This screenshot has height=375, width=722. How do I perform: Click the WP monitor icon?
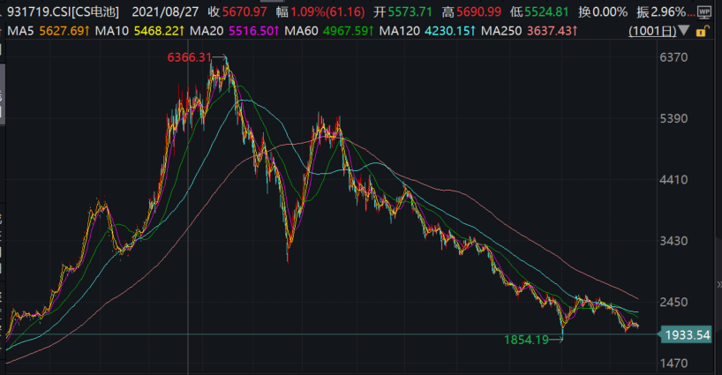pyautogui.click(x=703, y=12)
